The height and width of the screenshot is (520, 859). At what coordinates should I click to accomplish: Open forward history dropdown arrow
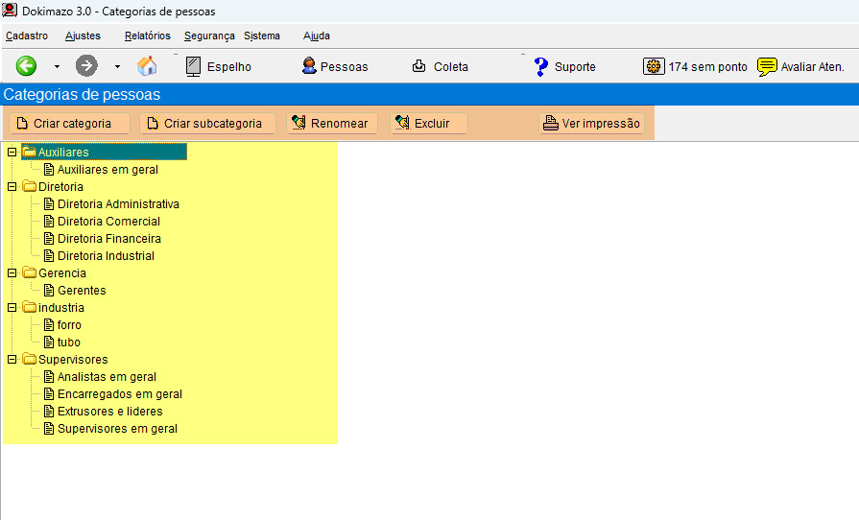tap(117, 67)
